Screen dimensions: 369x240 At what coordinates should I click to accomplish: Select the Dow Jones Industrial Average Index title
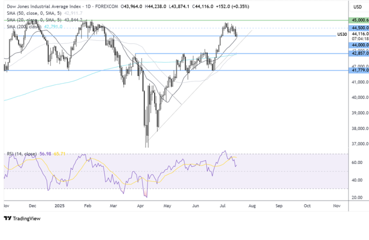tap(44, 6)
